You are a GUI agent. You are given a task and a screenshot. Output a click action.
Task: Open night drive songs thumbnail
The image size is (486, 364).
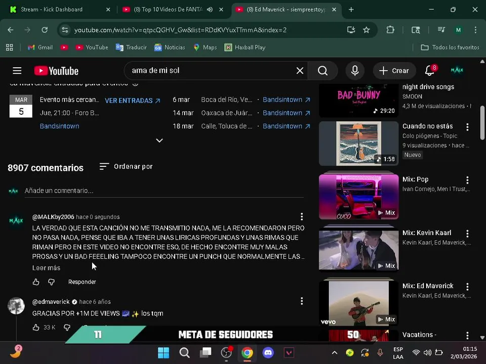point(358,100)
